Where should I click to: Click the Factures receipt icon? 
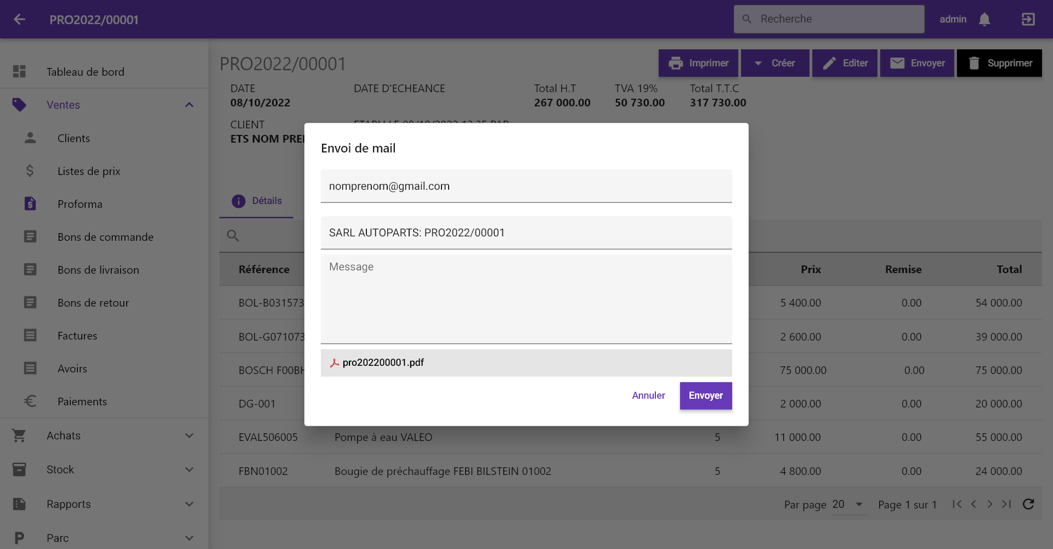click(x=30, y=336)
